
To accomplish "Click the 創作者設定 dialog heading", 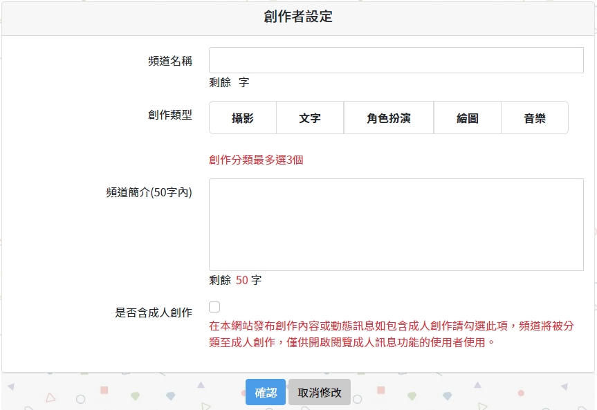I will pos(298,17).
